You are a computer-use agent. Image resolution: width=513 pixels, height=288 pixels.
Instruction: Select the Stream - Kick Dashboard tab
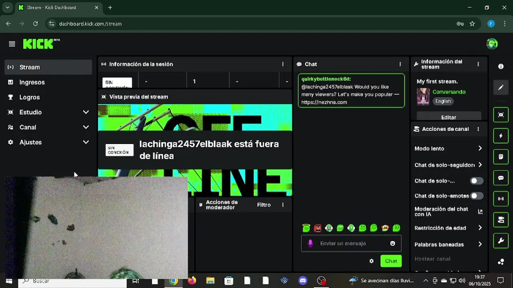[59, 7]
